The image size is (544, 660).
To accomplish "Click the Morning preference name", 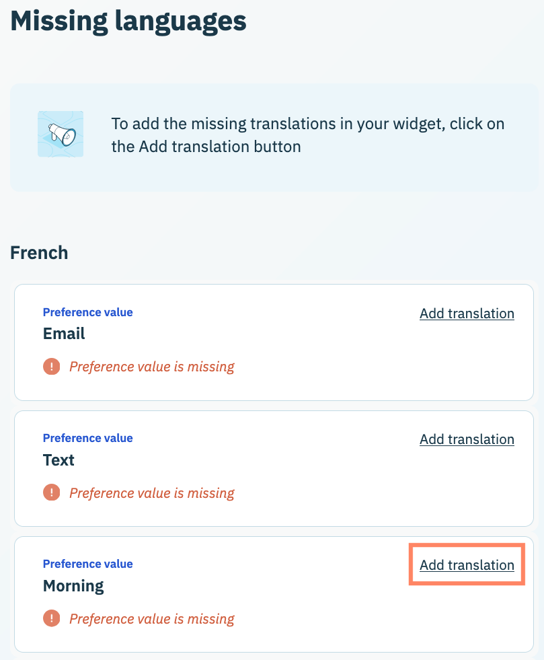I will click(73, 586).
